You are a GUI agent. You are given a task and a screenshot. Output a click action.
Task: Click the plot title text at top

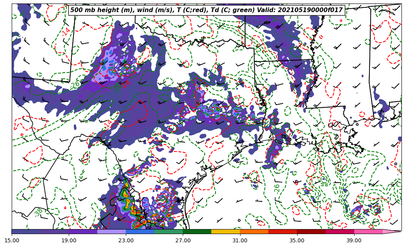(206, 10)
